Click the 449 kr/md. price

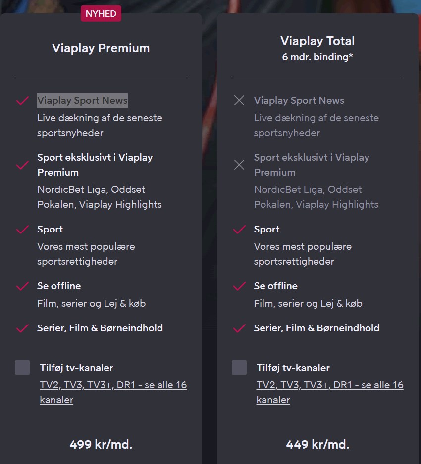[317, 444]
